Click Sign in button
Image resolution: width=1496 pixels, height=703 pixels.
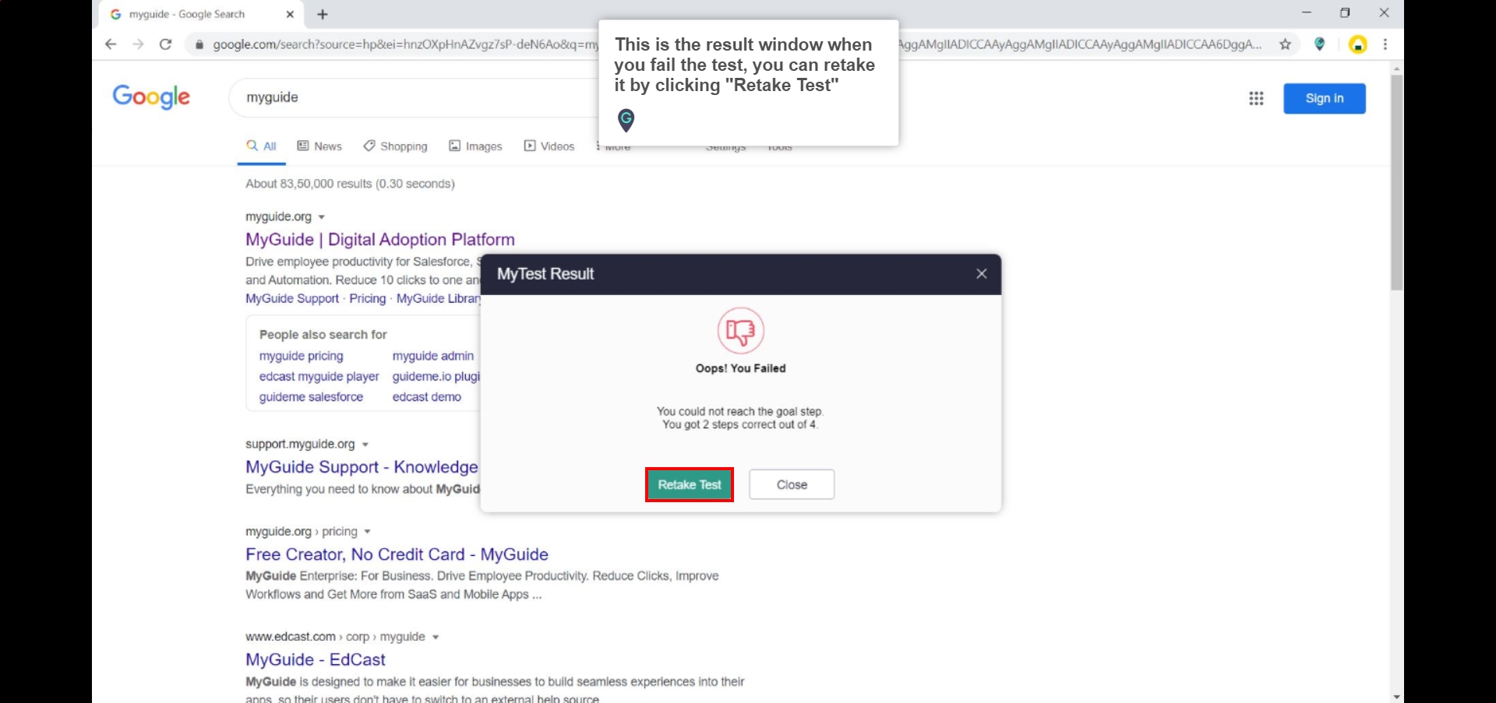tap(1325, 98)
